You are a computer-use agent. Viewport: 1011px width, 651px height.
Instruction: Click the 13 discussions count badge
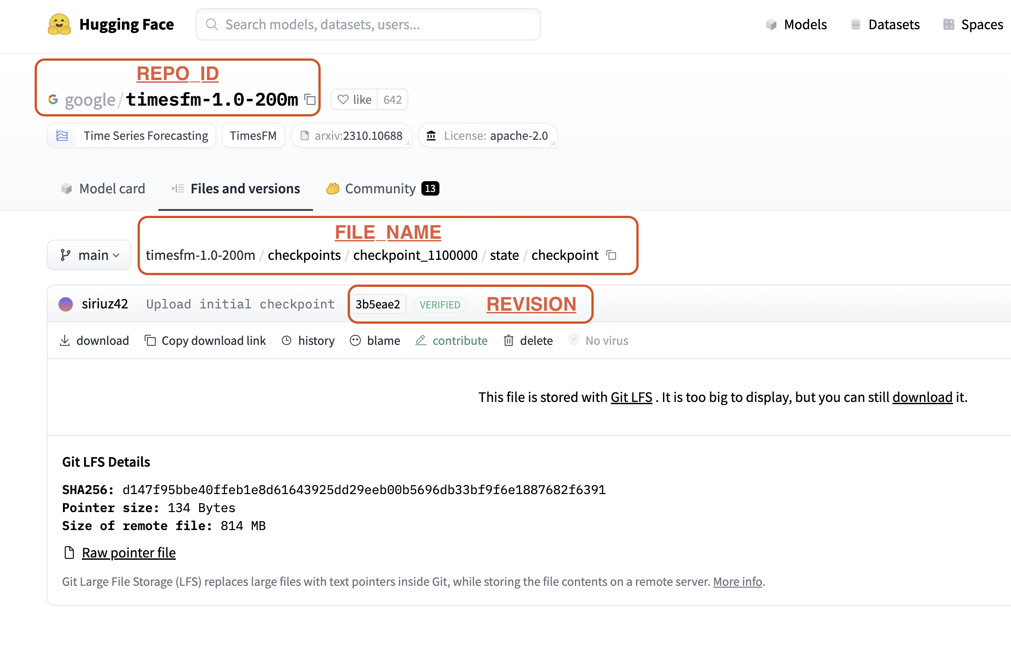pyautogui.click(x=430, y=188)
